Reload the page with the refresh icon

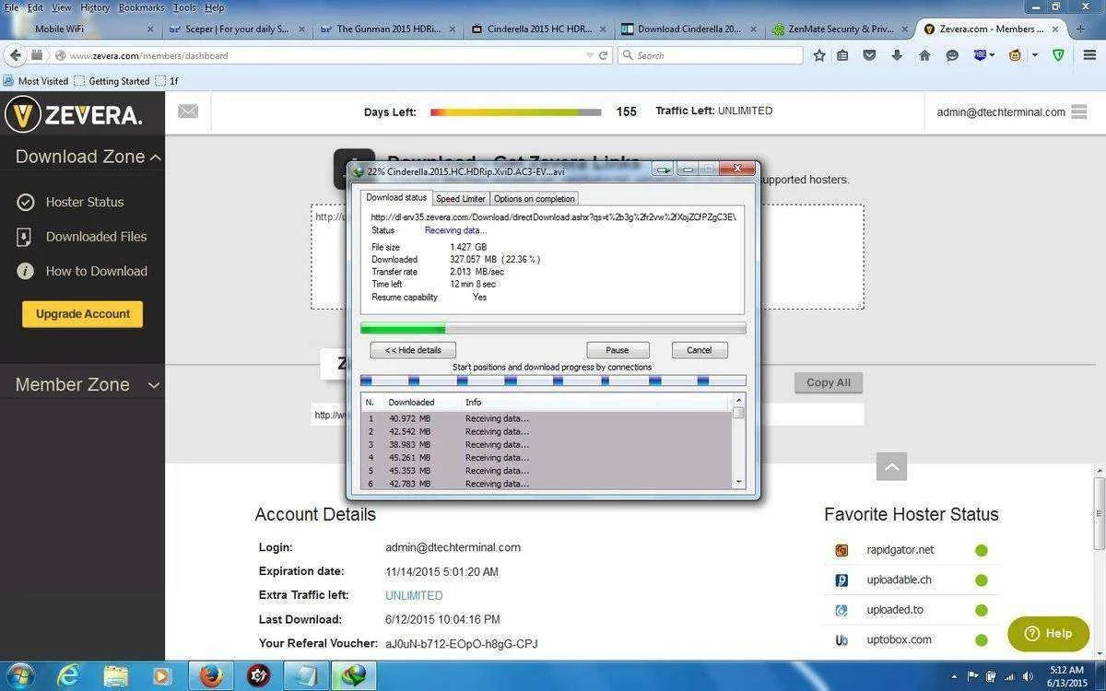click(x=604, y=55)
